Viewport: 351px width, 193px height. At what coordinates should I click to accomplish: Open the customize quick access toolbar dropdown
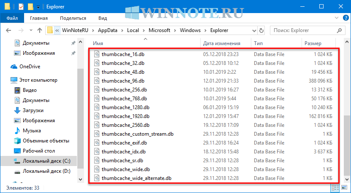pyautogui.click(x=38, y=7)
